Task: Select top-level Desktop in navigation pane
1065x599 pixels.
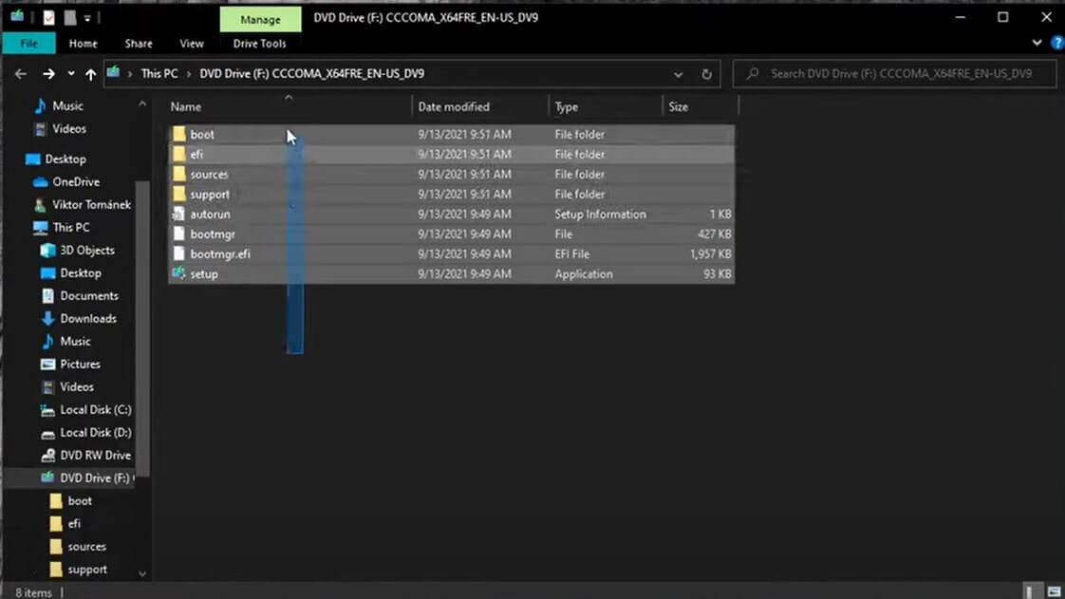Action: [x=65, y=159]
